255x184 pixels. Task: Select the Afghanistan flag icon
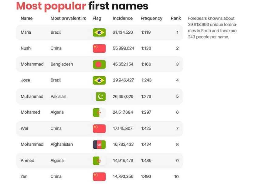tap(99, 144)
